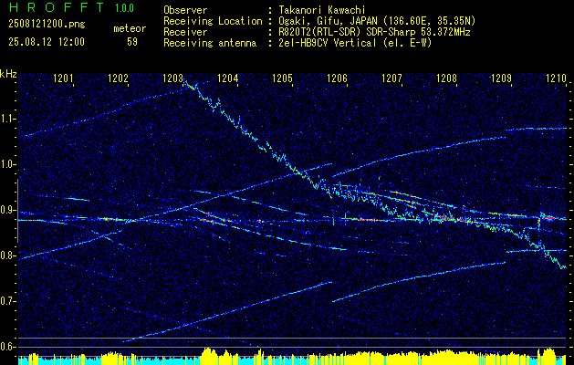Select observer name Takanori Kawachi
Screen dimensions: 574x365
pos(320,10)
